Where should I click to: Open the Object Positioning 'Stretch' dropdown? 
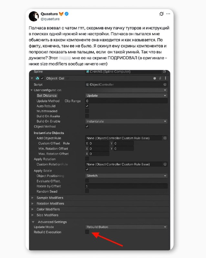tap(126, 176)
